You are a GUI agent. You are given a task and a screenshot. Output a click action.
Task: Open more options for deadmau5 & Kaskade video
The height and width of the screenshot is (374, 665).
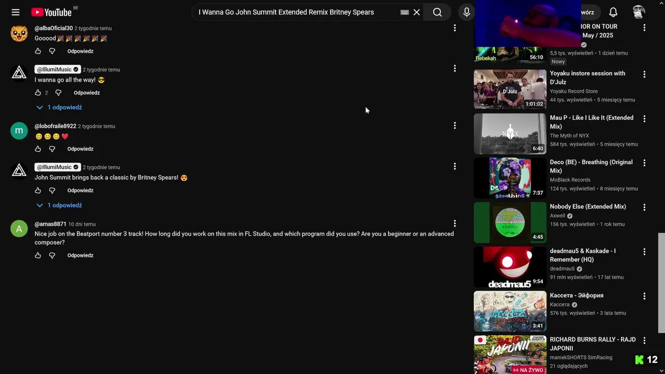(x=644, y=251)
